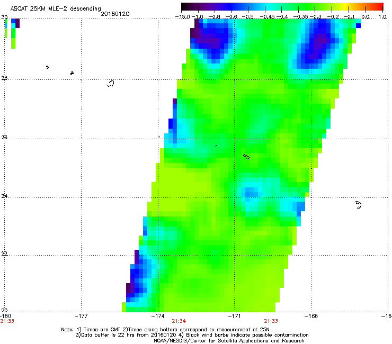
Task: Click longitude label -177
Action: [x=81, y=316]
